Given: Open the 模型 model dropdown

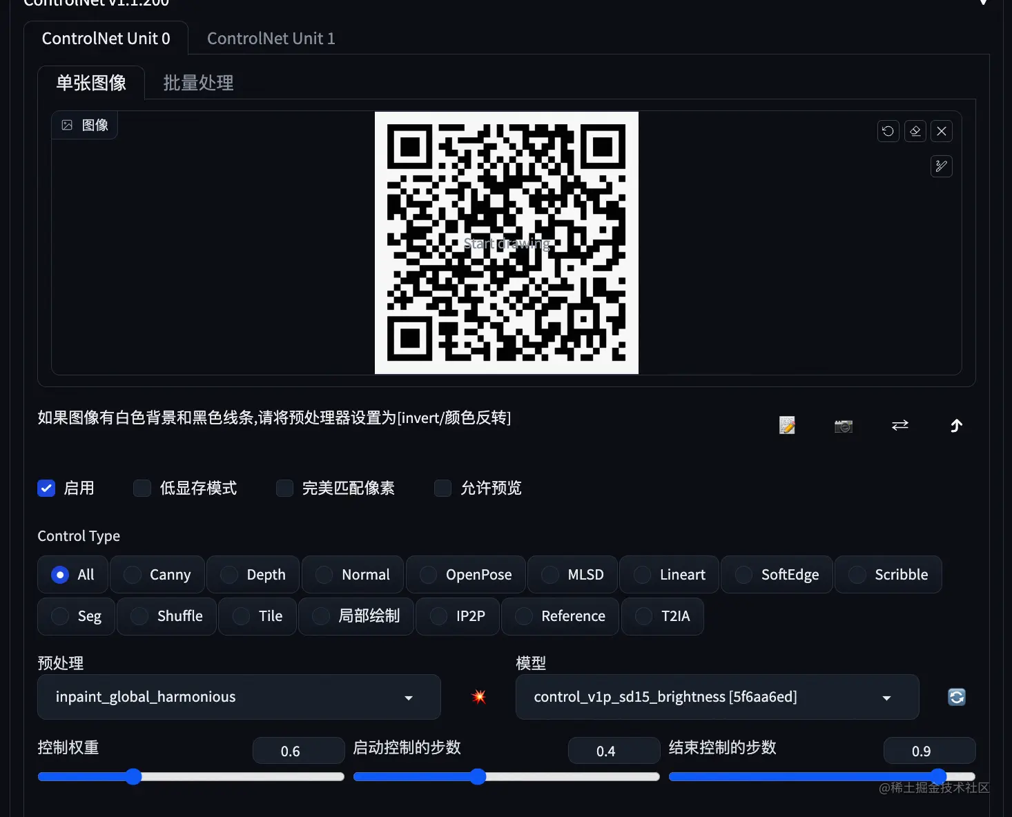Looking at the screenshot, I should 717,697.
